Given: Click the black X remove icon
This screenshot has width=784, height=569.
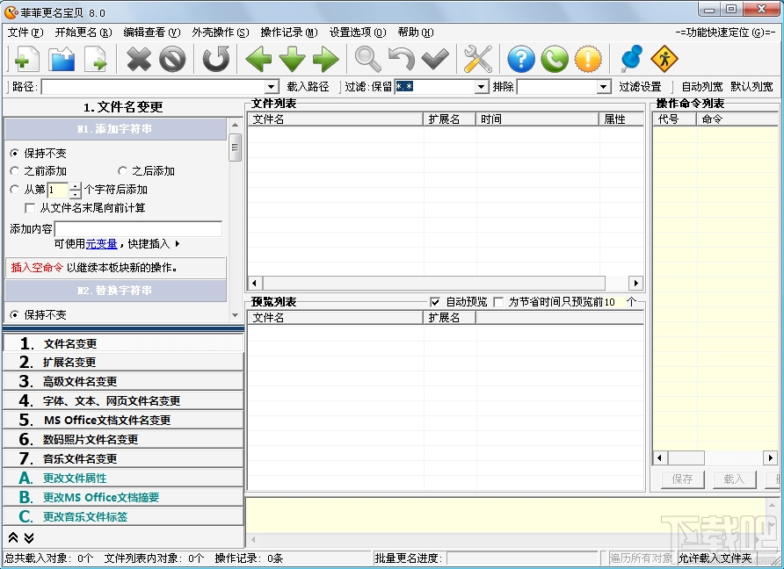Looking at the screenshot, I should pyautogui.click(x=139, y=59).
